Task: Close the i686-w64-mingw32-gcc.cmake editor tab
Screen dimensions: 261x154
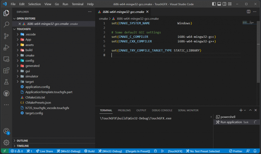Action: pos(147,12)
